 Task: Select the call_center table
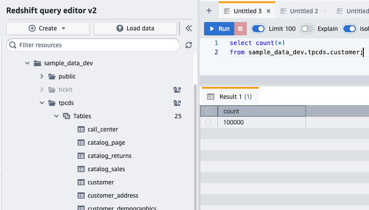pos(103,129)
